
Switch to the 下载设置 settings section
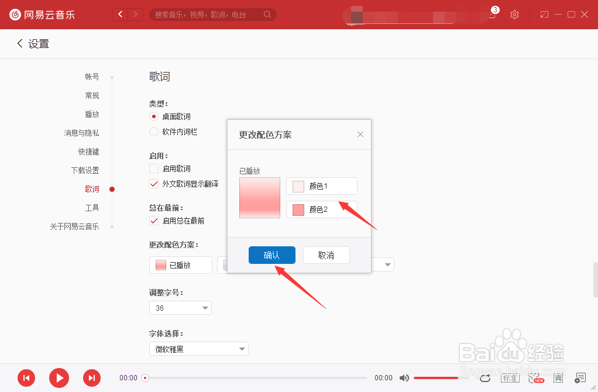click(85, 170)
